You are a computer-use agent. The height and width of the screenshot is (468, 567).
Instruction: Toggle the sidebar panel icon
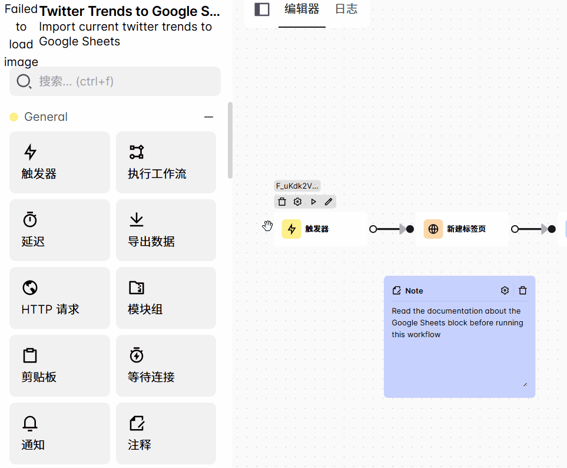tap(262, 9)
